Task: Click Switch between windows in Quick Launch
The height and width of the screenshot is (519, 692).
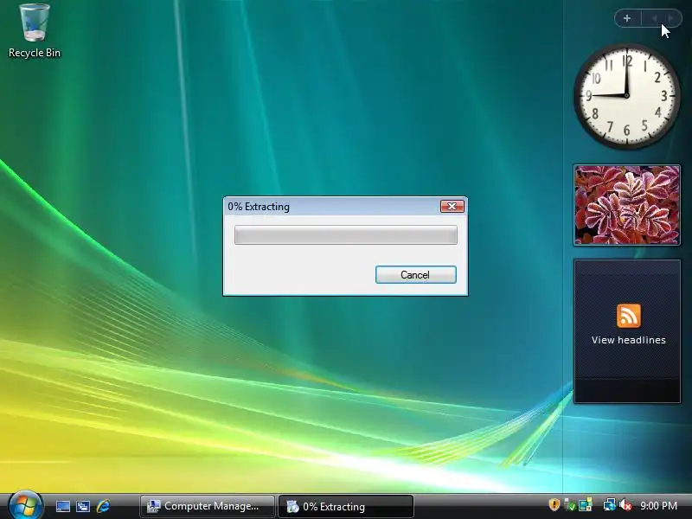Action: click(x=83, y=506)
